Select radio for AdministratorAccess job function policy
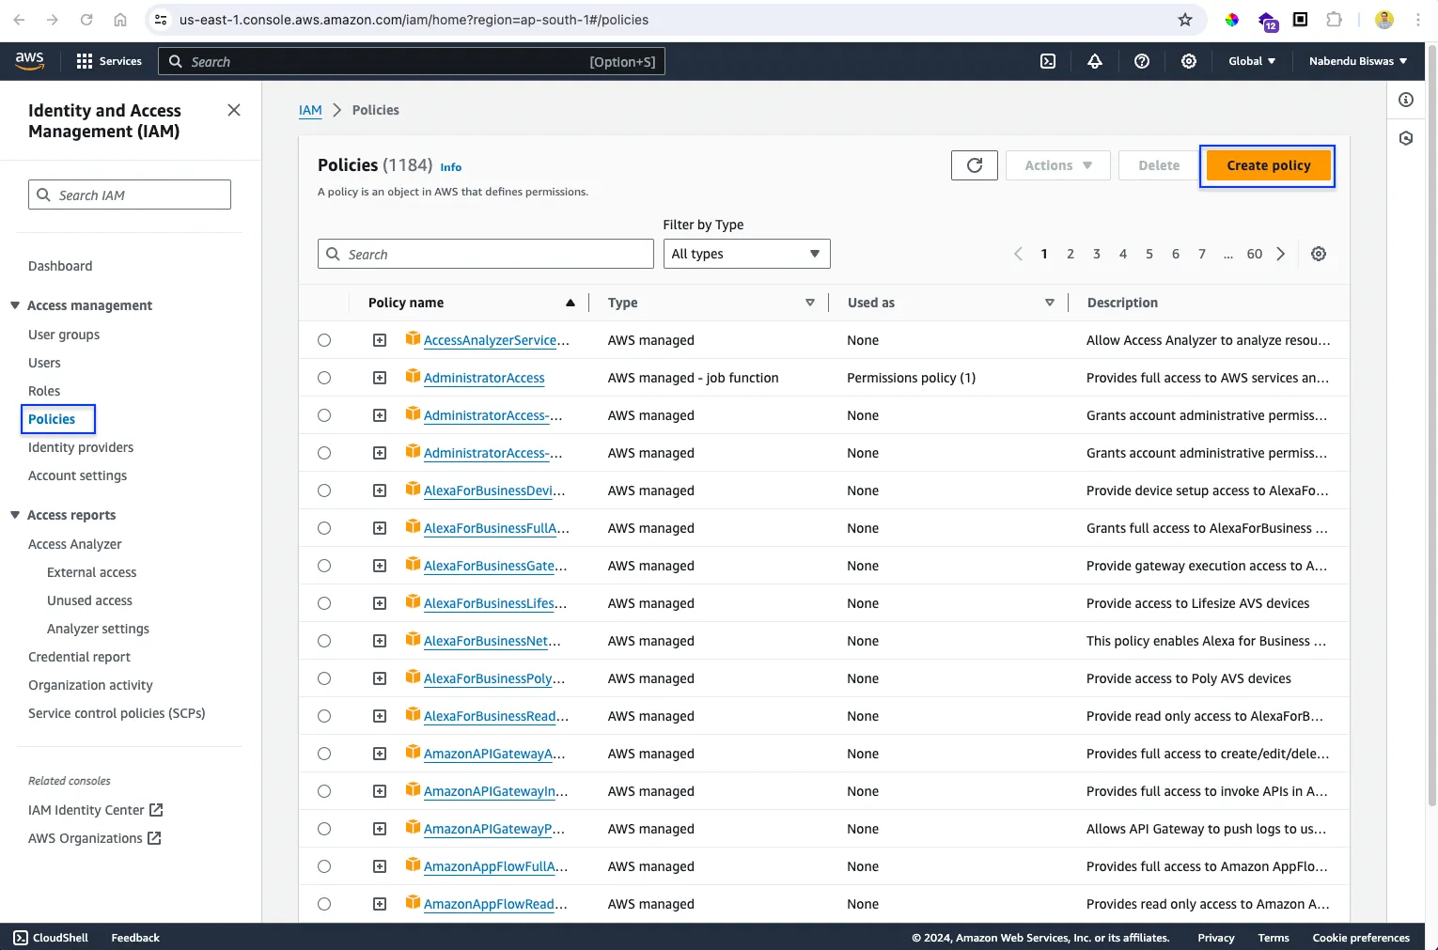 [324, 378]
